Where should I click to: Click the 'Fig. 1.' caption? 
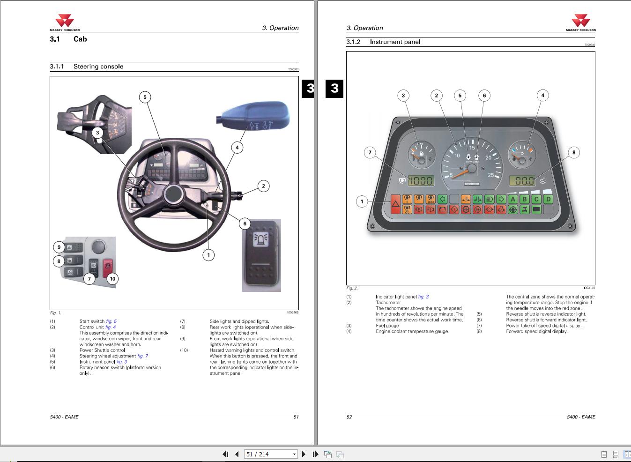pyautogui.click(x=56, y=313)
